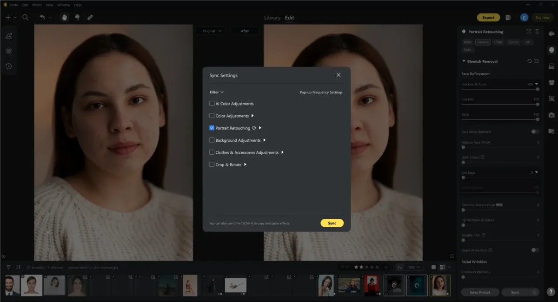Open the filmstrip zoom percentage dropdown
The height and width of the screenshot is (302, 558).
[x=414, y=268]
